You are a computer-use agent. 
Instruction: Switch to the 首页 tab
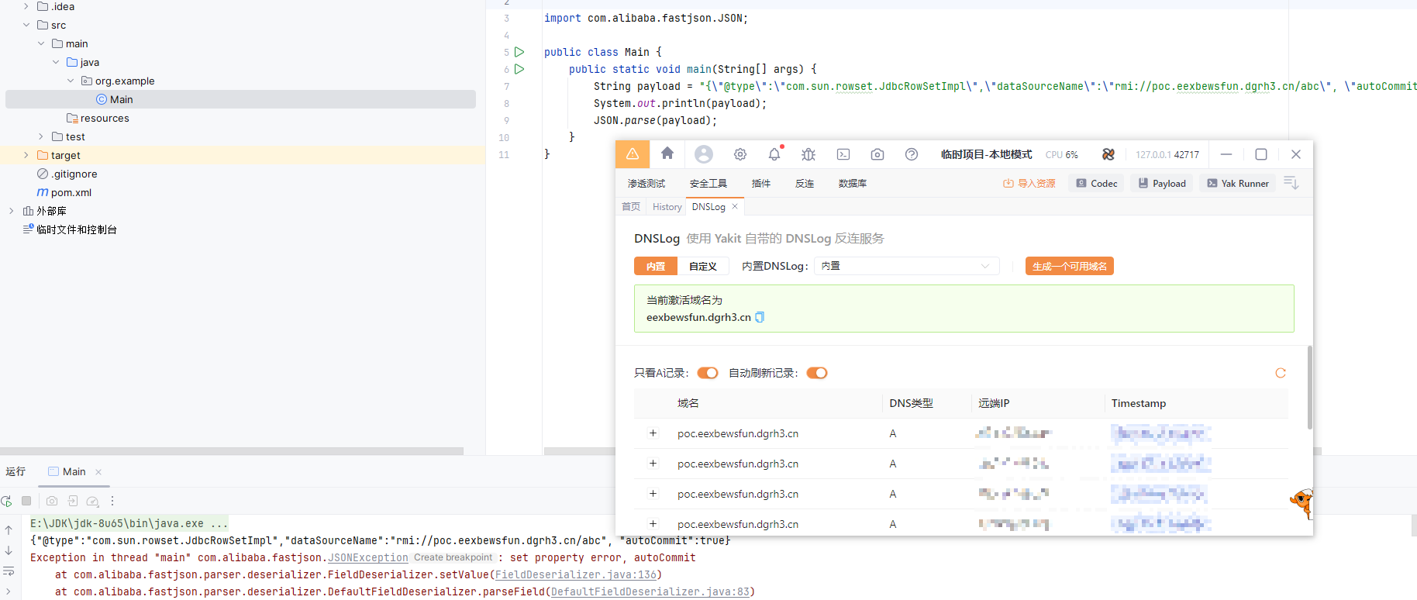[631, 207]
